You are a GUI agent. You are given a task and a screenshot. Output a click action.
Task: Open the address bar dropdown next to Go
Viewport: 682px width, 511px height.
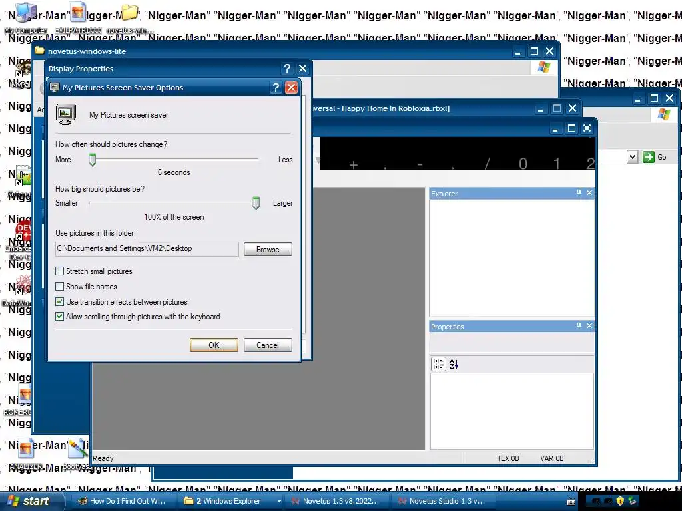[632, 157]
